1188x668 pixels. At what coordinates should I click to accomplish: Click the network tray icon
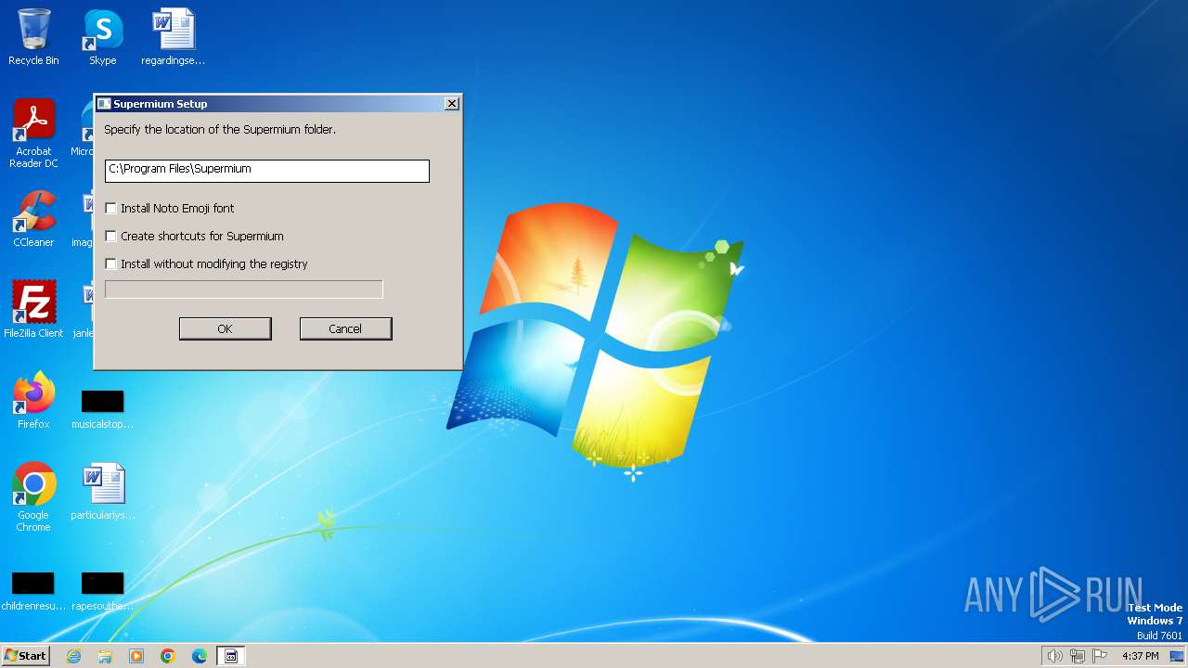coord(1078,656)
